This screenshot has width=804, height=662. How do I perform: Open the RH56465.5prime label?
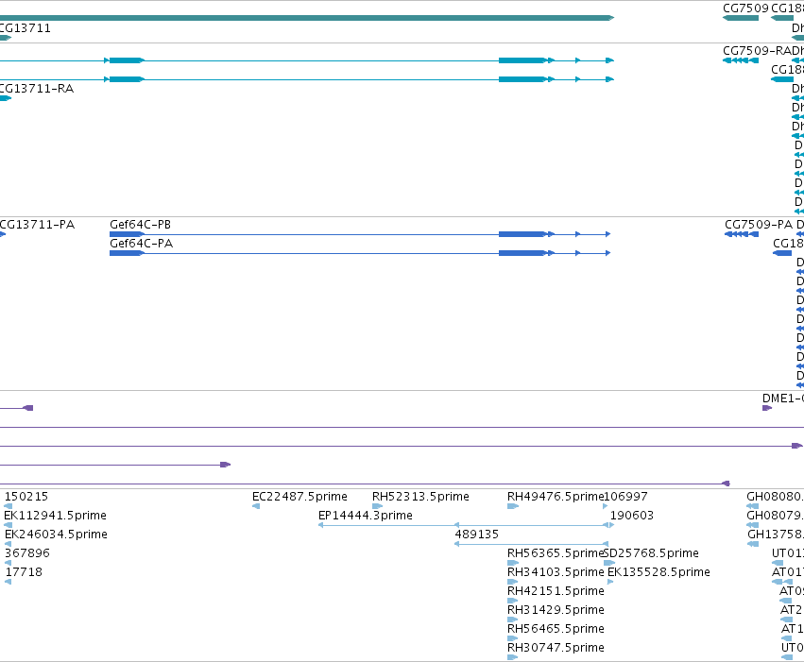pos(556,629)
